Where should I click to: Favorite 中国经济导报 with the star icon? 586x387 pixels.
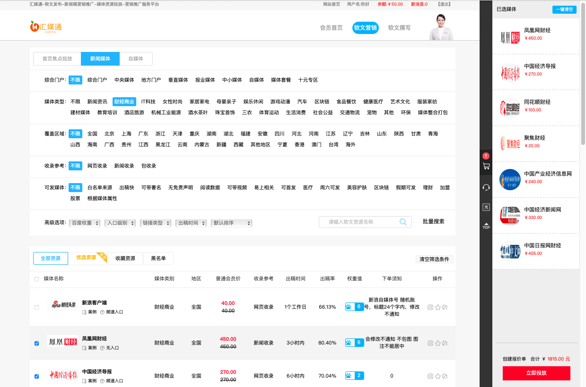pos(437,376)
